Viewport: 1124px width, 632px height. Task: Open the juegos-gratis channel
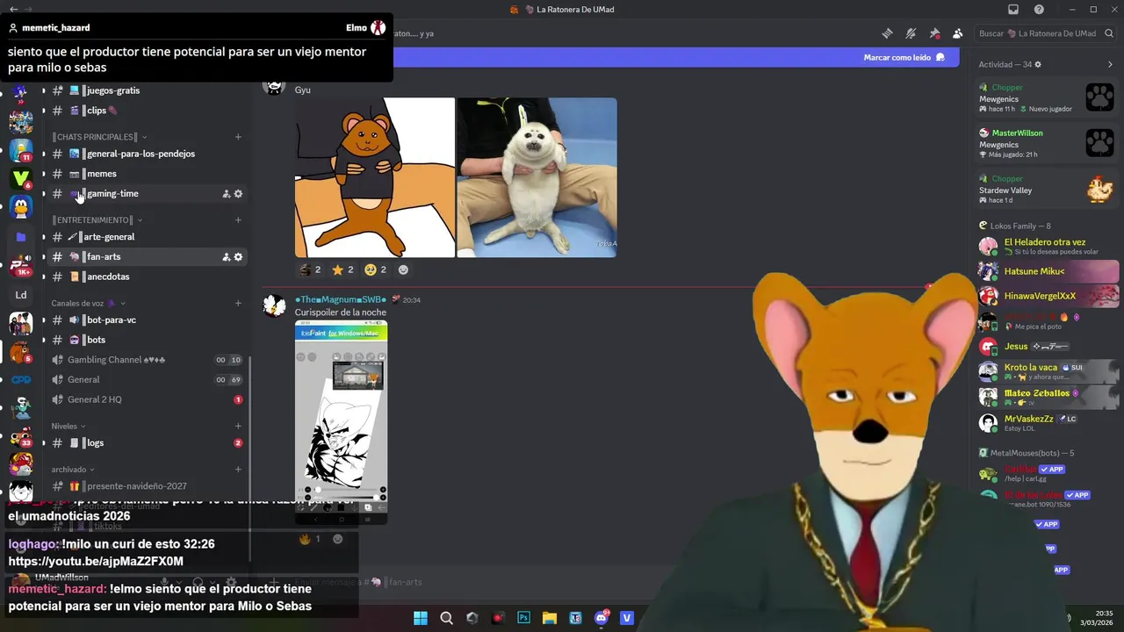tap(148, 90)
